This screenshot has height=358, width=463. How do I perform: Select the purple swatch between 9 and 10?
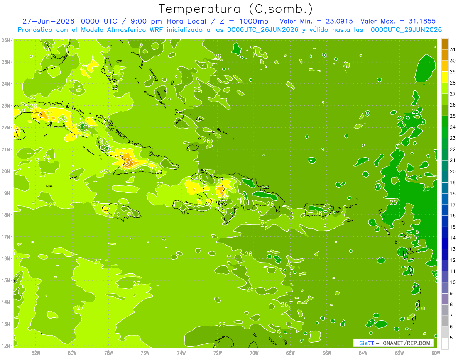click(x=444, y=288)
